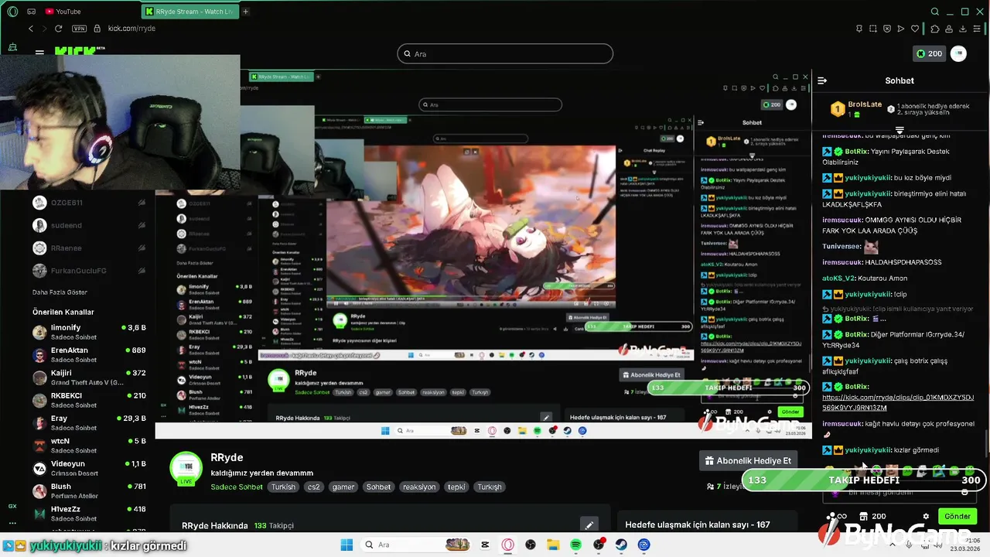Screen dimensions: 990x557
Task: Click Windows taskbar search 'Ara'
Action: click(x=415, y=545)
